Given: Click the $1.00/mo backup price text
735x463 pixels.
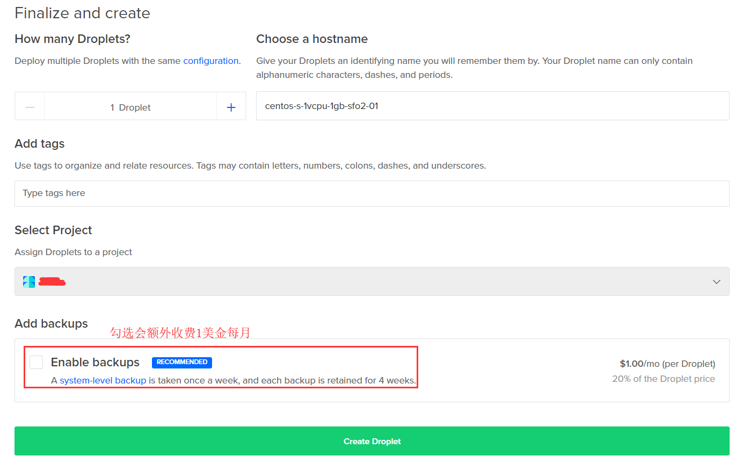Looking at the screenshot, I should [667, 364].
